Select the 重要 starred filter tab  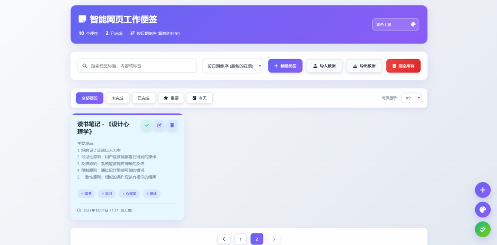coord(171,98)
